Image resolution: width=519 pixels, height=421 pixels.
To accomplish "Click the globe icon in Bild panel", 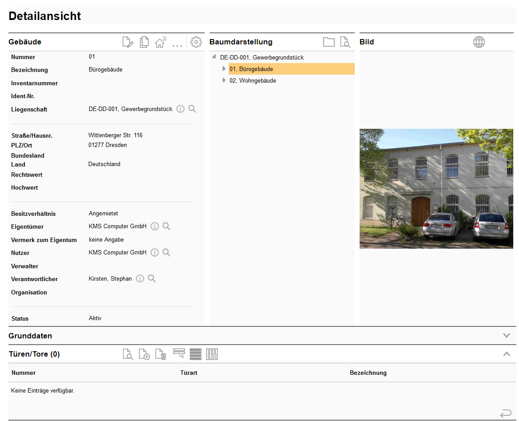I will 479,42.
